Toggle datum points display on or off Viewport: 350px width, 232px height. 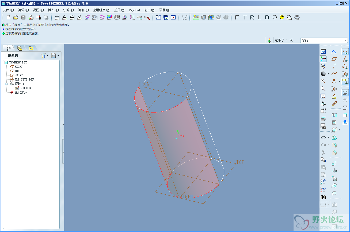pos(345,66)
